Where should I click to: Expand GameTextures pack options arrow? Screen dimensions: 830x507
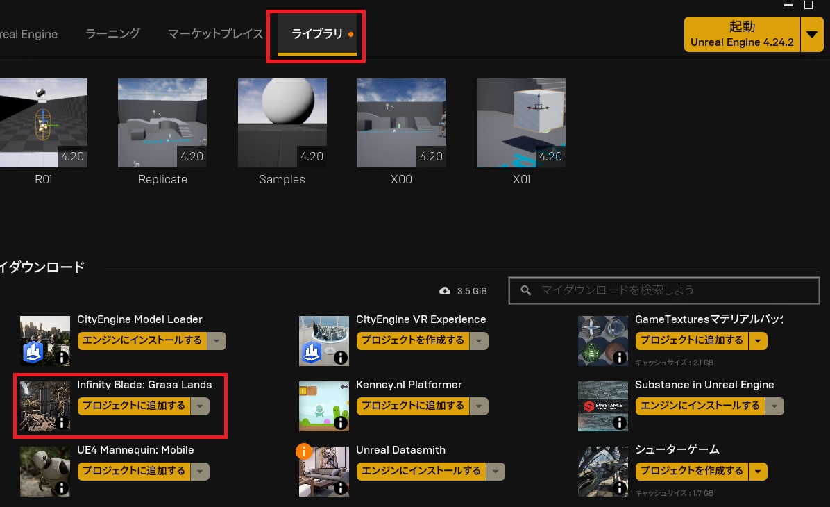click(x=758, y=340)
